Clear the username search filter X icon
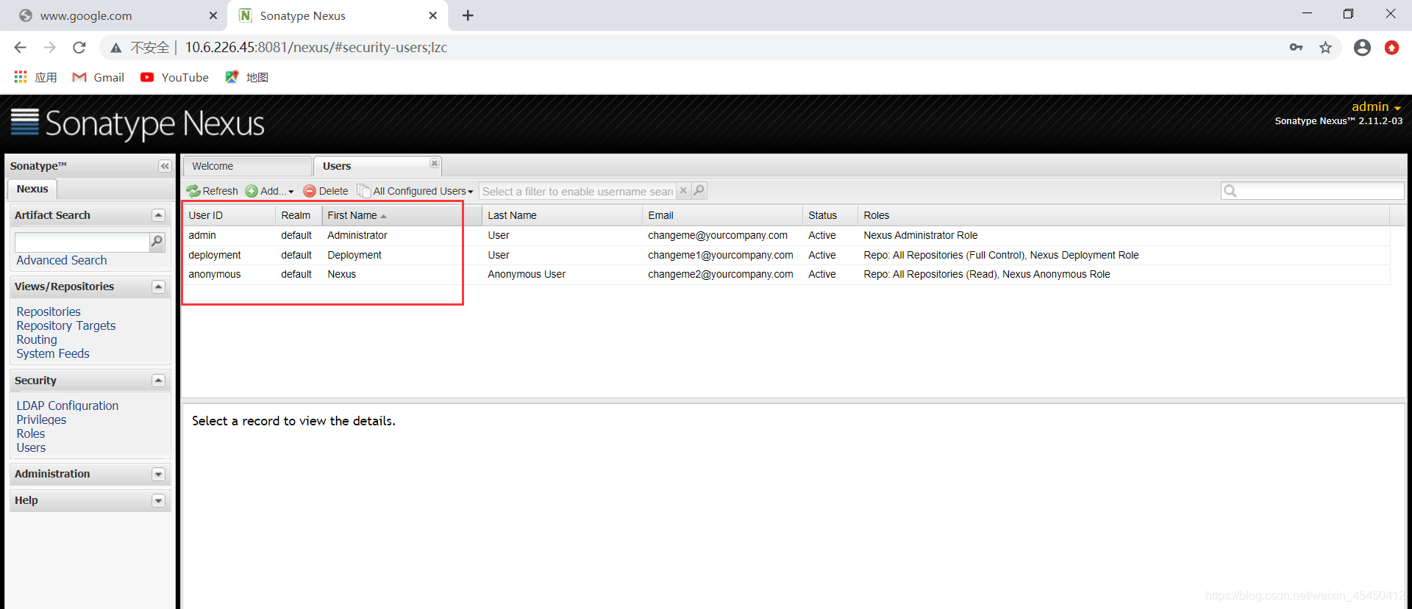1412x609 pixels. click(x=683, y=190)
